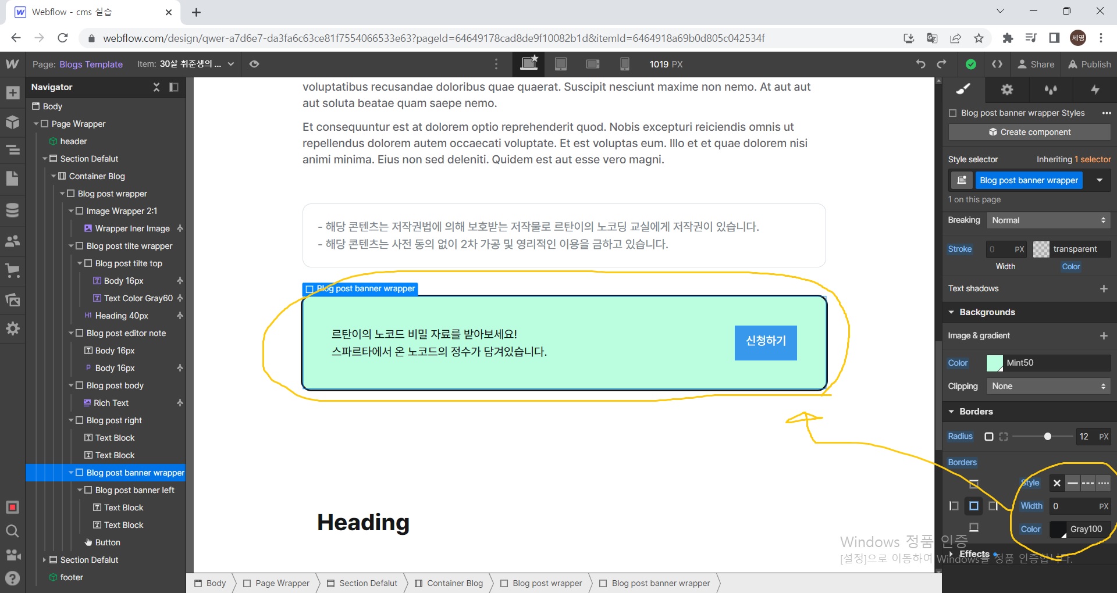The image size is (1117, 593).
Task: Open the three-dot menu for banner wrapper styles
Action: coord(1107,113)
